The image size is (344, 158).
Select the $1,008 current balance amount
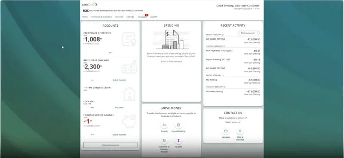tap(93, 40)
